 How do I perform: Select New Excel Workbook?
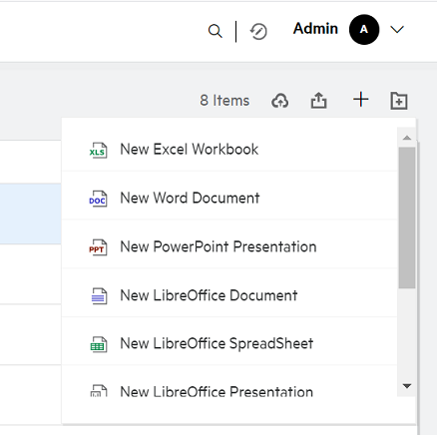[229, 149]
